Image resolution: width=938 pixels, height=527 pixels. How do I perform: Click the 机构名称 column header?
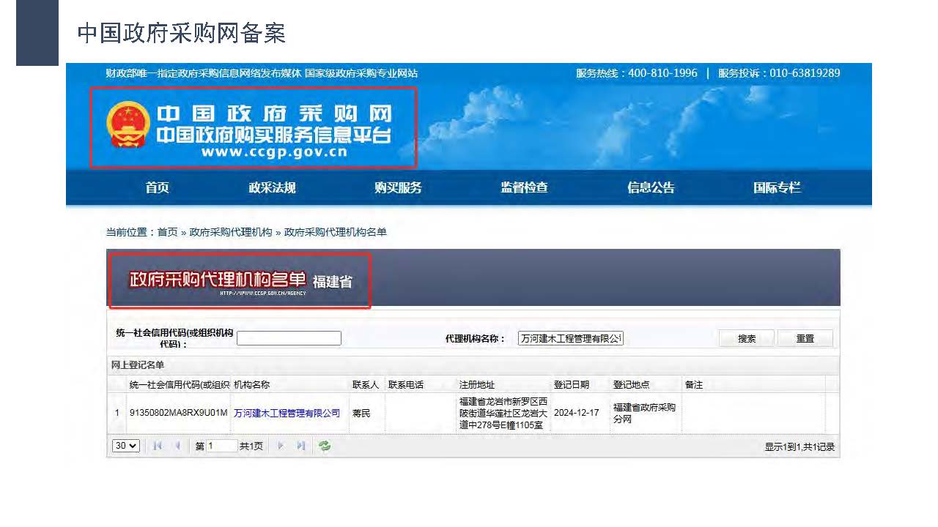(251, 384)
